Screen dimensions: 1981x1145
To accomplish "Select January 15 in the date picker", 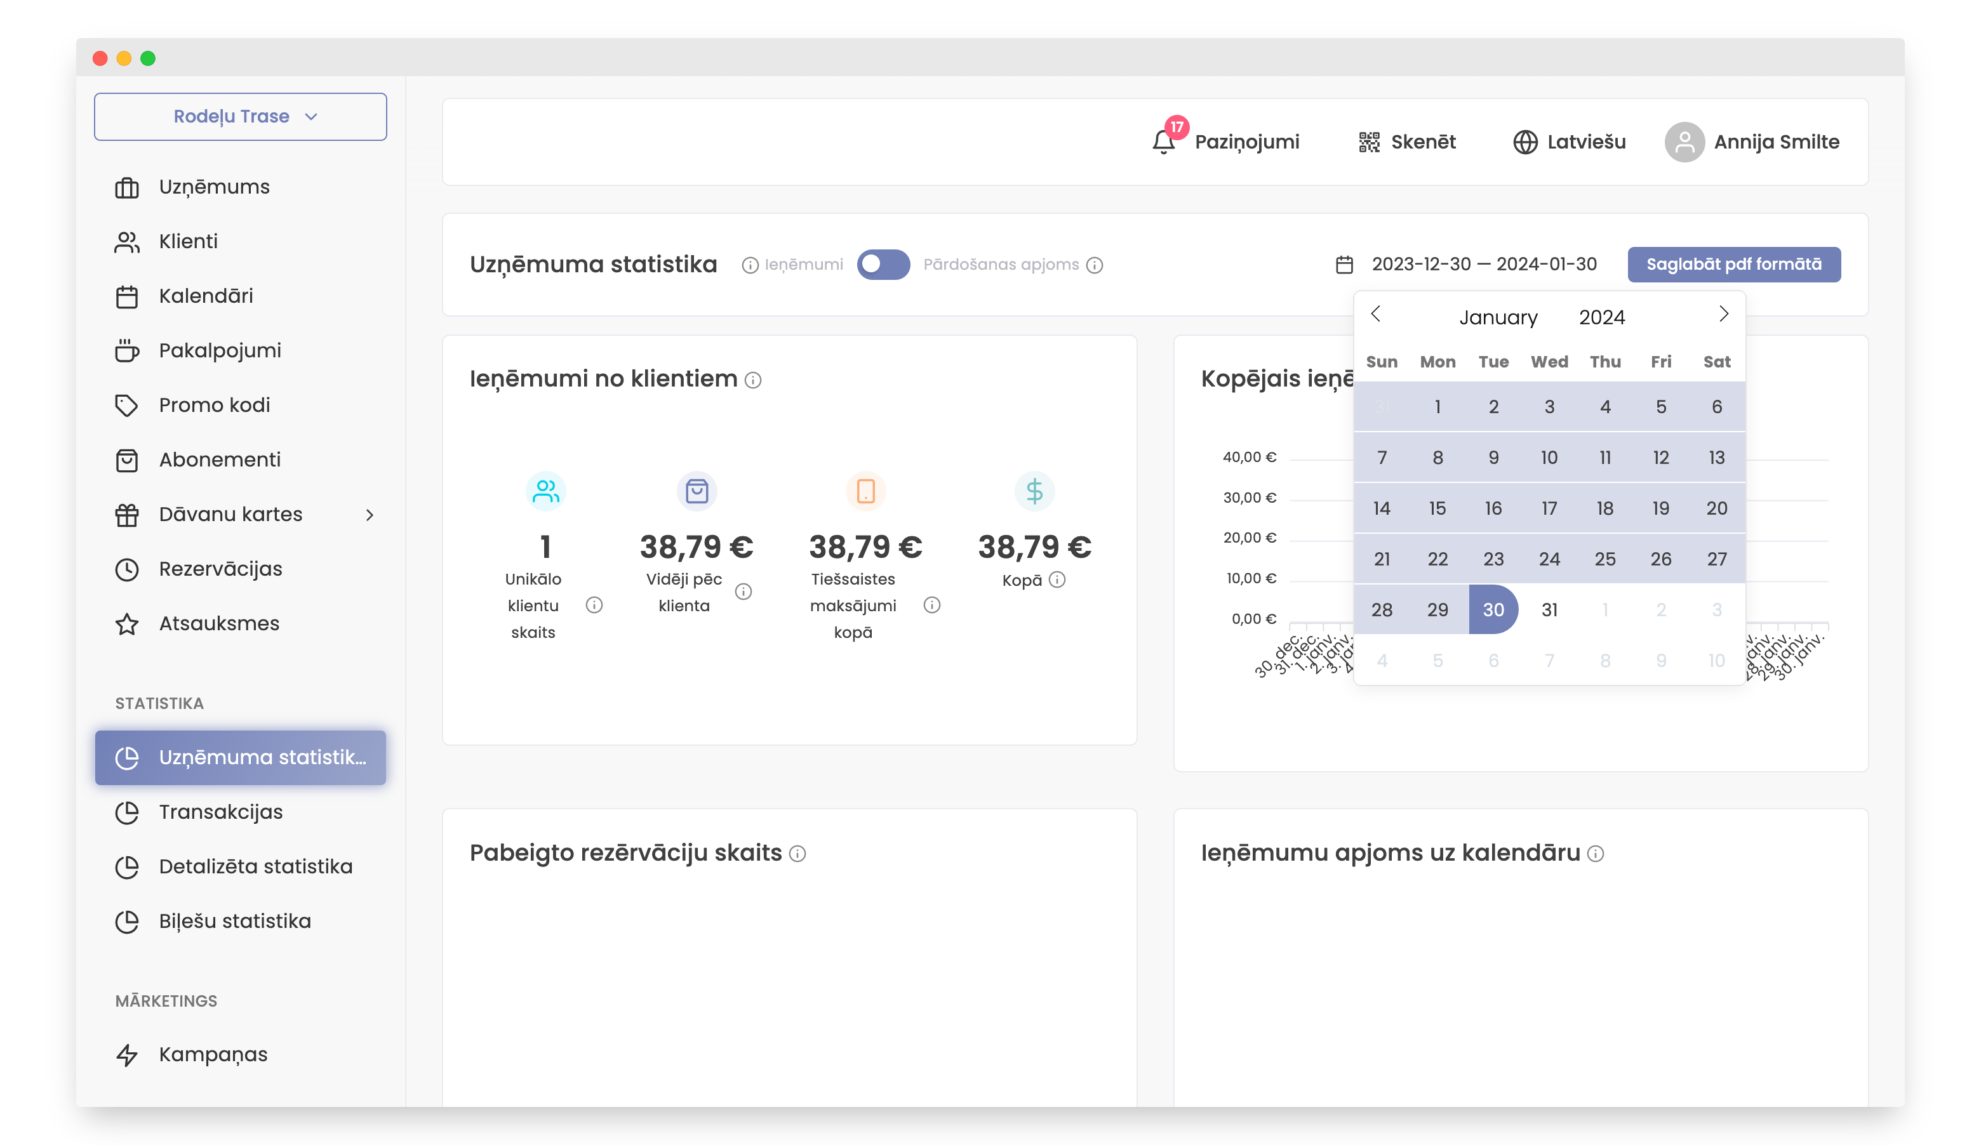I will 1437,508.
